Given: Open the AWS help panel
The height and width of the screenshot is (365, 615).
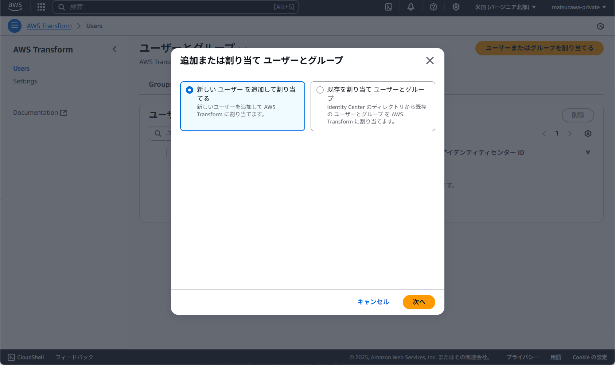Looking at the screenshot, I should pyautogui.click(x=433, y=7).
